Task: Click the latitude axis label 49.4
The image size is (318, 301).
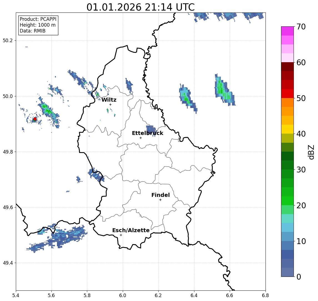Action: tap(8, 263)
